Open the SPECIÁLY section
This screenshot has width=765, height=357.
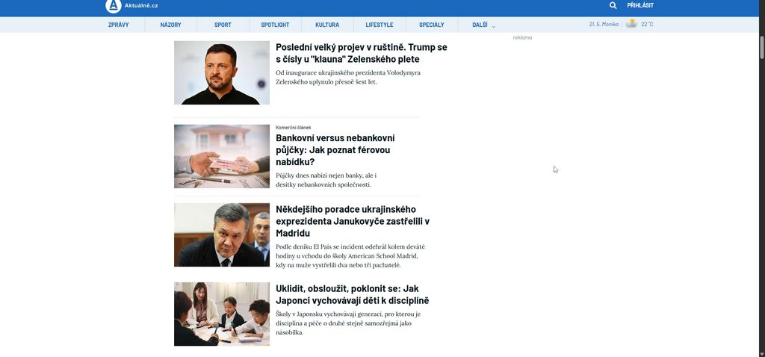[x=432, y=25]
